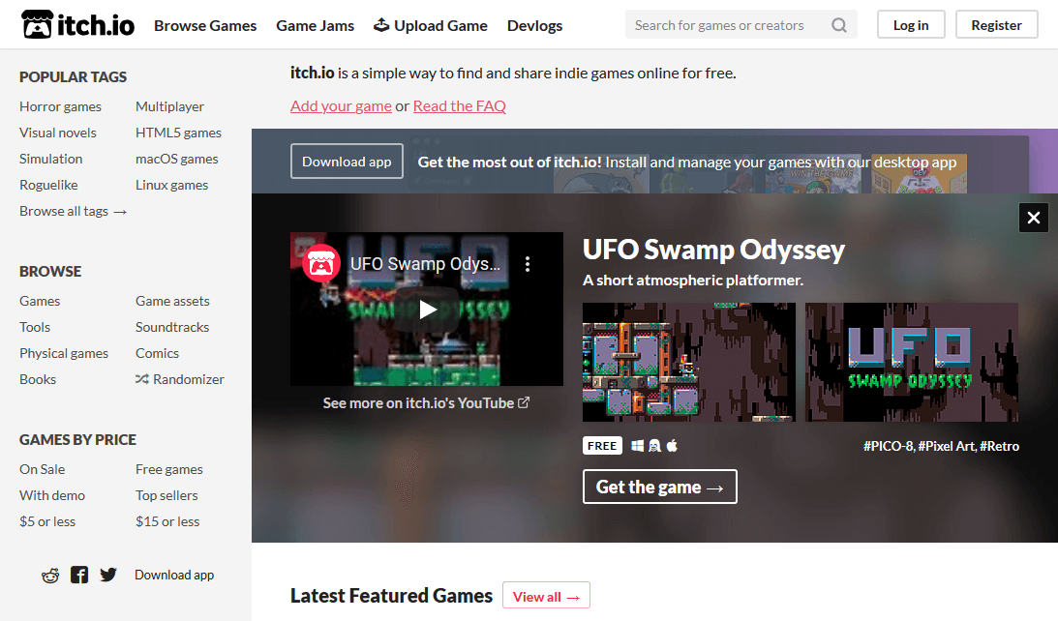Click the Get the game button
Image resolution: width=1058 pixels, height=621 pixels.
point(659,487)
